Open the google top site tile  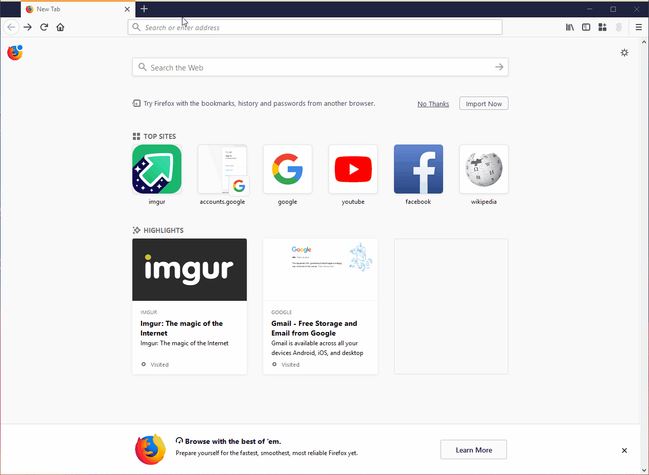[x=288, y=169]
